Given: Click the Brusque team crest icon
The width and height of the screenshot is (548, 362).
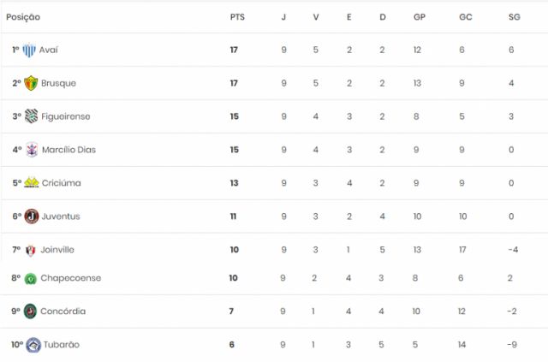Looking at the screenshot, I should pyautogui.click(x=31, y=83).
